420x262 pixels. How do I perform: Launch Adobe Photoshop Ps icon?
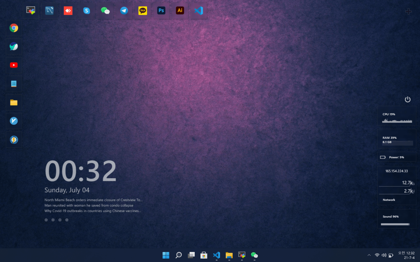(161, 11)
